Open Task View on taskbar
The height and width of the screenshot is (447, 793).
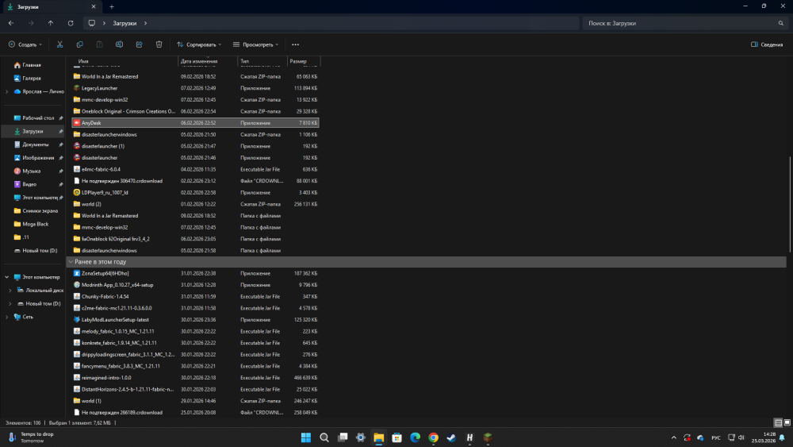(x=343, y=437)
